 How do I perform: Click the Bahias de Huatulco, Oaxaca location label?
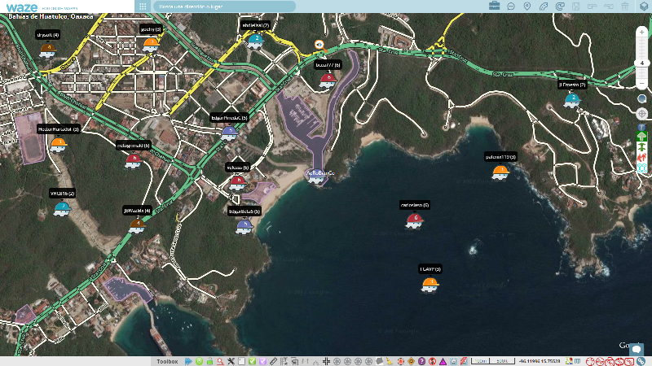coord(51,16)
